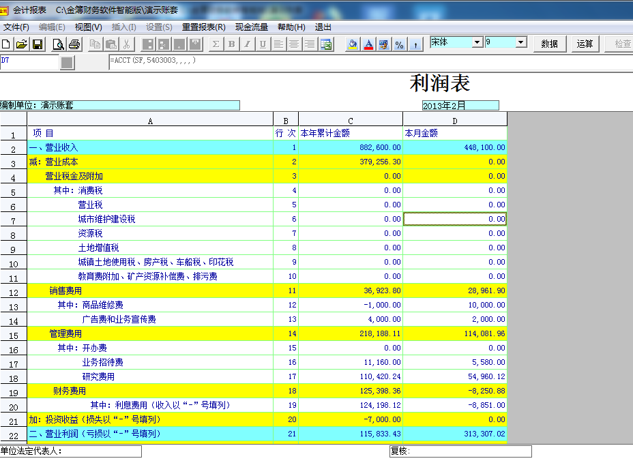Create a new report with the New icon
Image resolution: width=633 pixels, height=463 pixels.
pos(6,44)
